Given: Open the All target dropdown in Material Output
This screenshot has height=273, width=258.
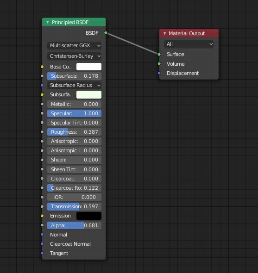Looking at the screenshot, I should pos(189,44).
